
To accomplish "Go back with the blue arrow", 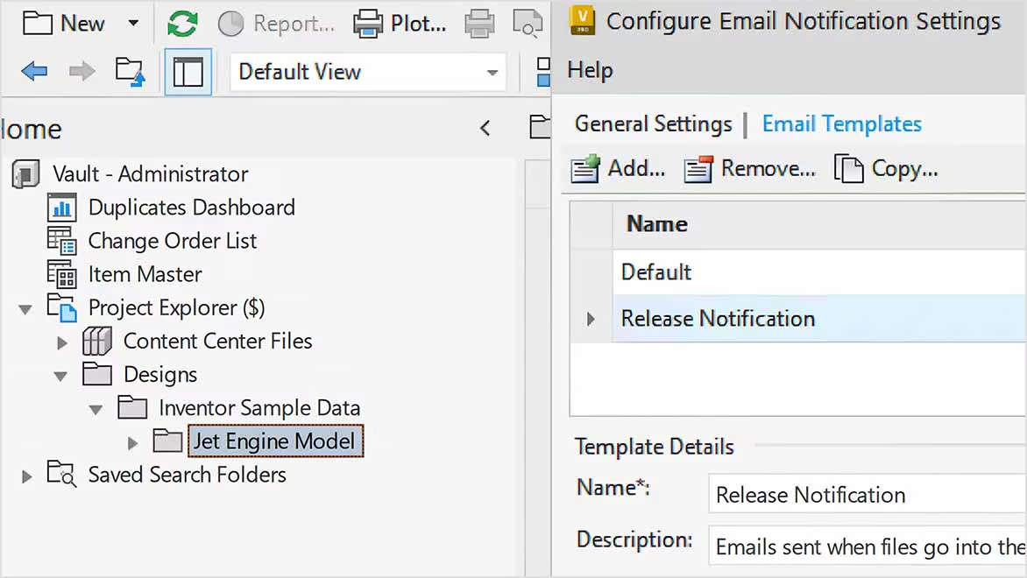I will click(34, 71).
